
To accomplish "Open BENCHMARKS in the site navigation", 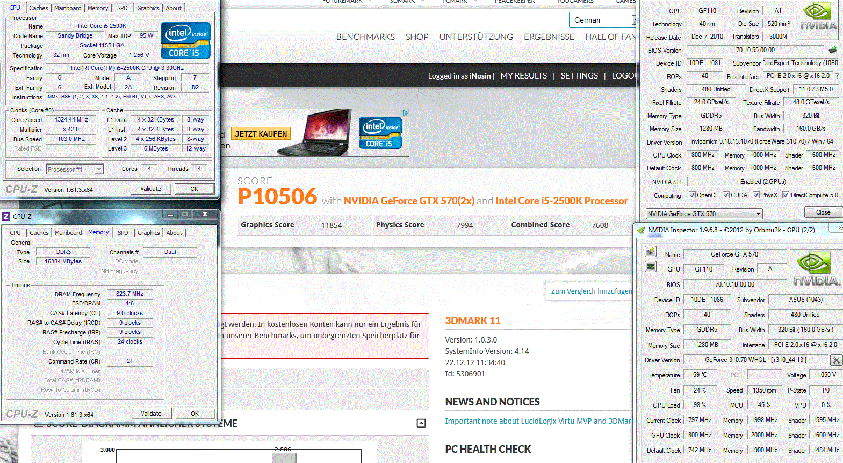I will (x=365, y=37).
